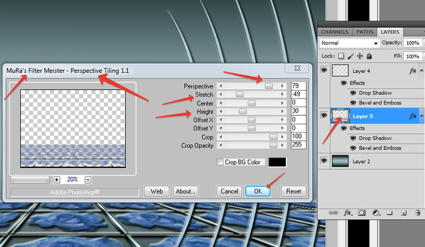Hide Layer 2 with its eye icon
This screenshot has height=247, width=425.
coord(323,161)
